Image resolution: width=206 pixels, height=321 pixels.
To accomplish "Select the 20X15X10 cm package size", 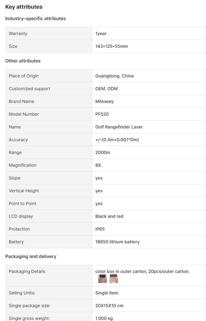I will pyautogui.click(x=109, y=306).
